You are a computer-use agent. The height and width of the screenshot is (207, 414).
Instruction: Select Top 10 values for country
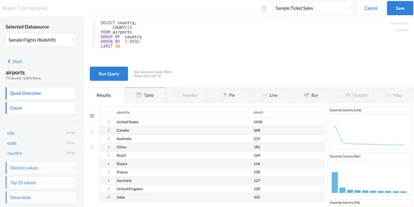pos(41,183)
